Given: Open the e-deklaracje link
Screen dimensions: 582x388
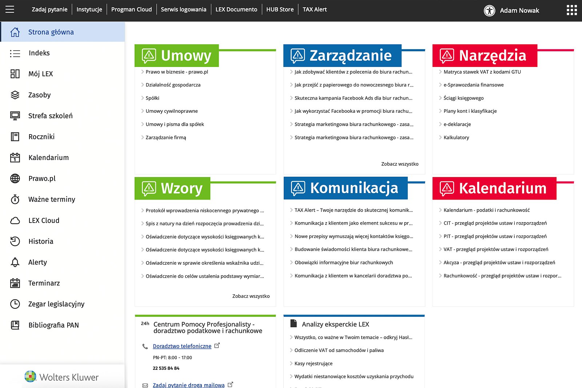Looking at the screenshot, I should click(x=457, y=124).
